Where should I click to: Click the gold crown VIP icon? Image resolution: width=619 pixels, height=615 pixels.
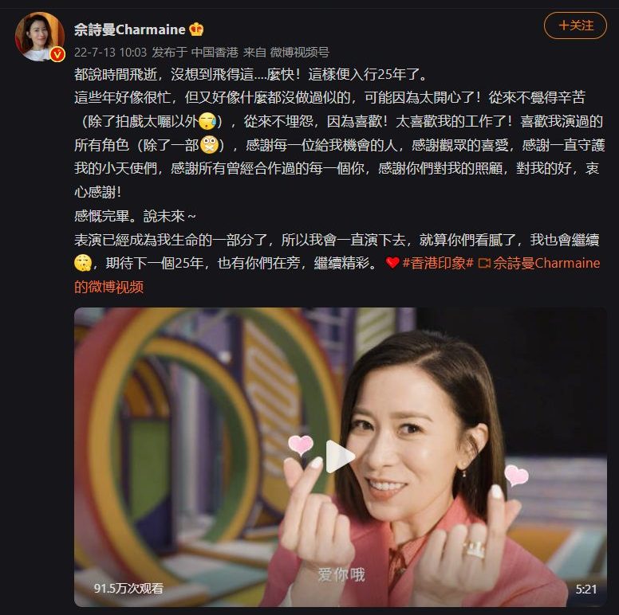[x=196, y=29]
